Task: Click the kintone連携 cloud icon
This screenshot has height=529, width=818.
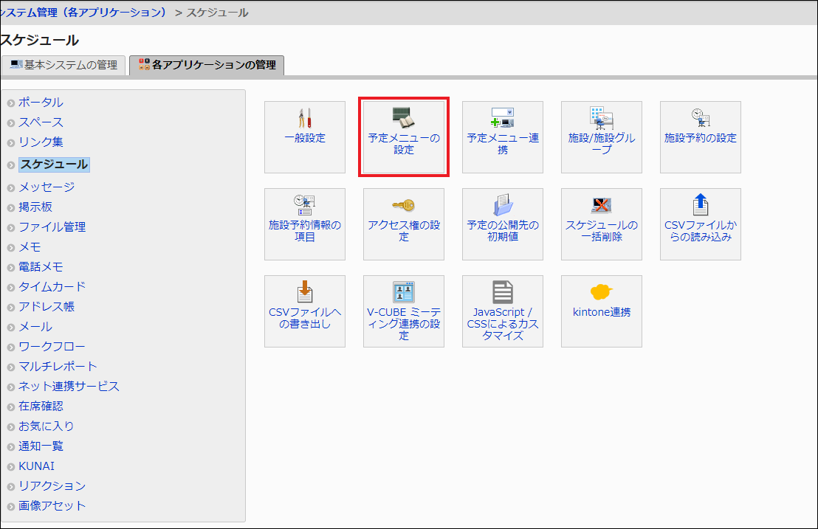Action: [601, 291]
